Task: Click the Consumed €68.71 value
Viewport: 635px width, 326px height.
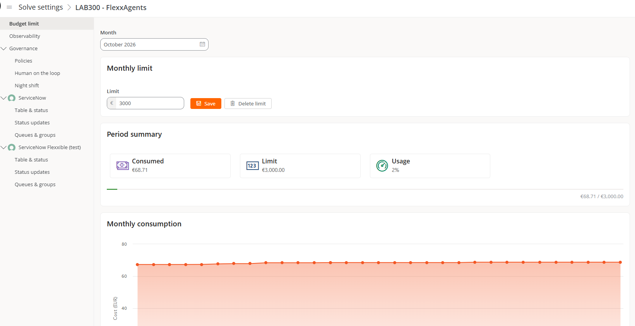Action: pos(140,170)
